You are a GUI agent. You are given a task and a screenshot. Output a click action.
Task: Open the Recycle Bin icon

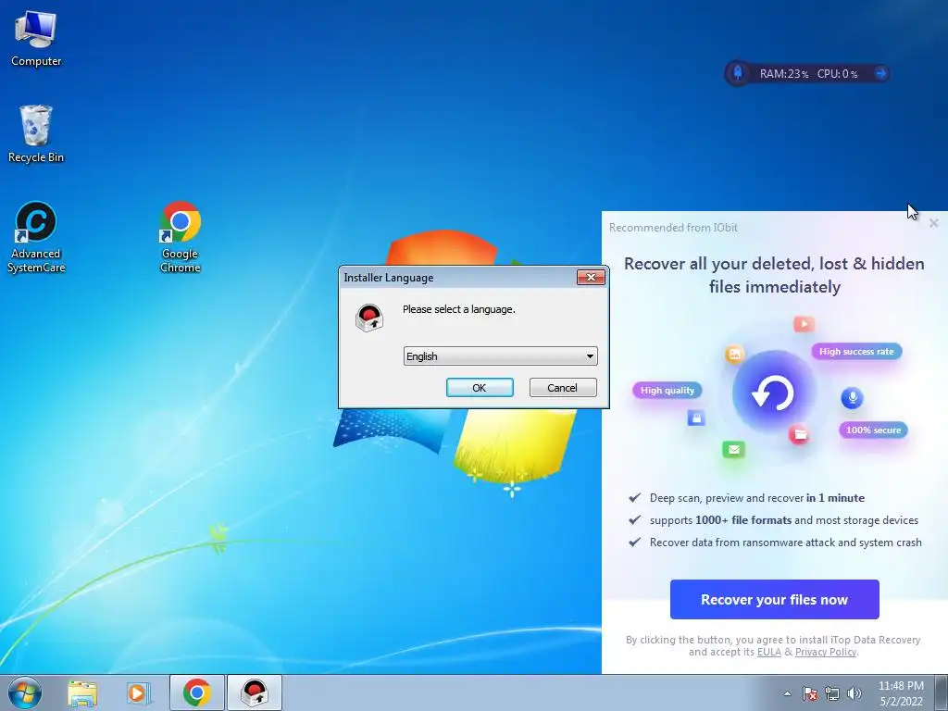click(x=36, y=134)
